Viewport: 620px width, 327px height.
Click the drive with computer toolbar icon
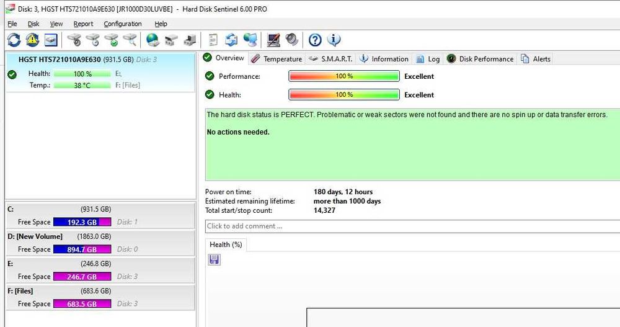click(x=190, y=40)
